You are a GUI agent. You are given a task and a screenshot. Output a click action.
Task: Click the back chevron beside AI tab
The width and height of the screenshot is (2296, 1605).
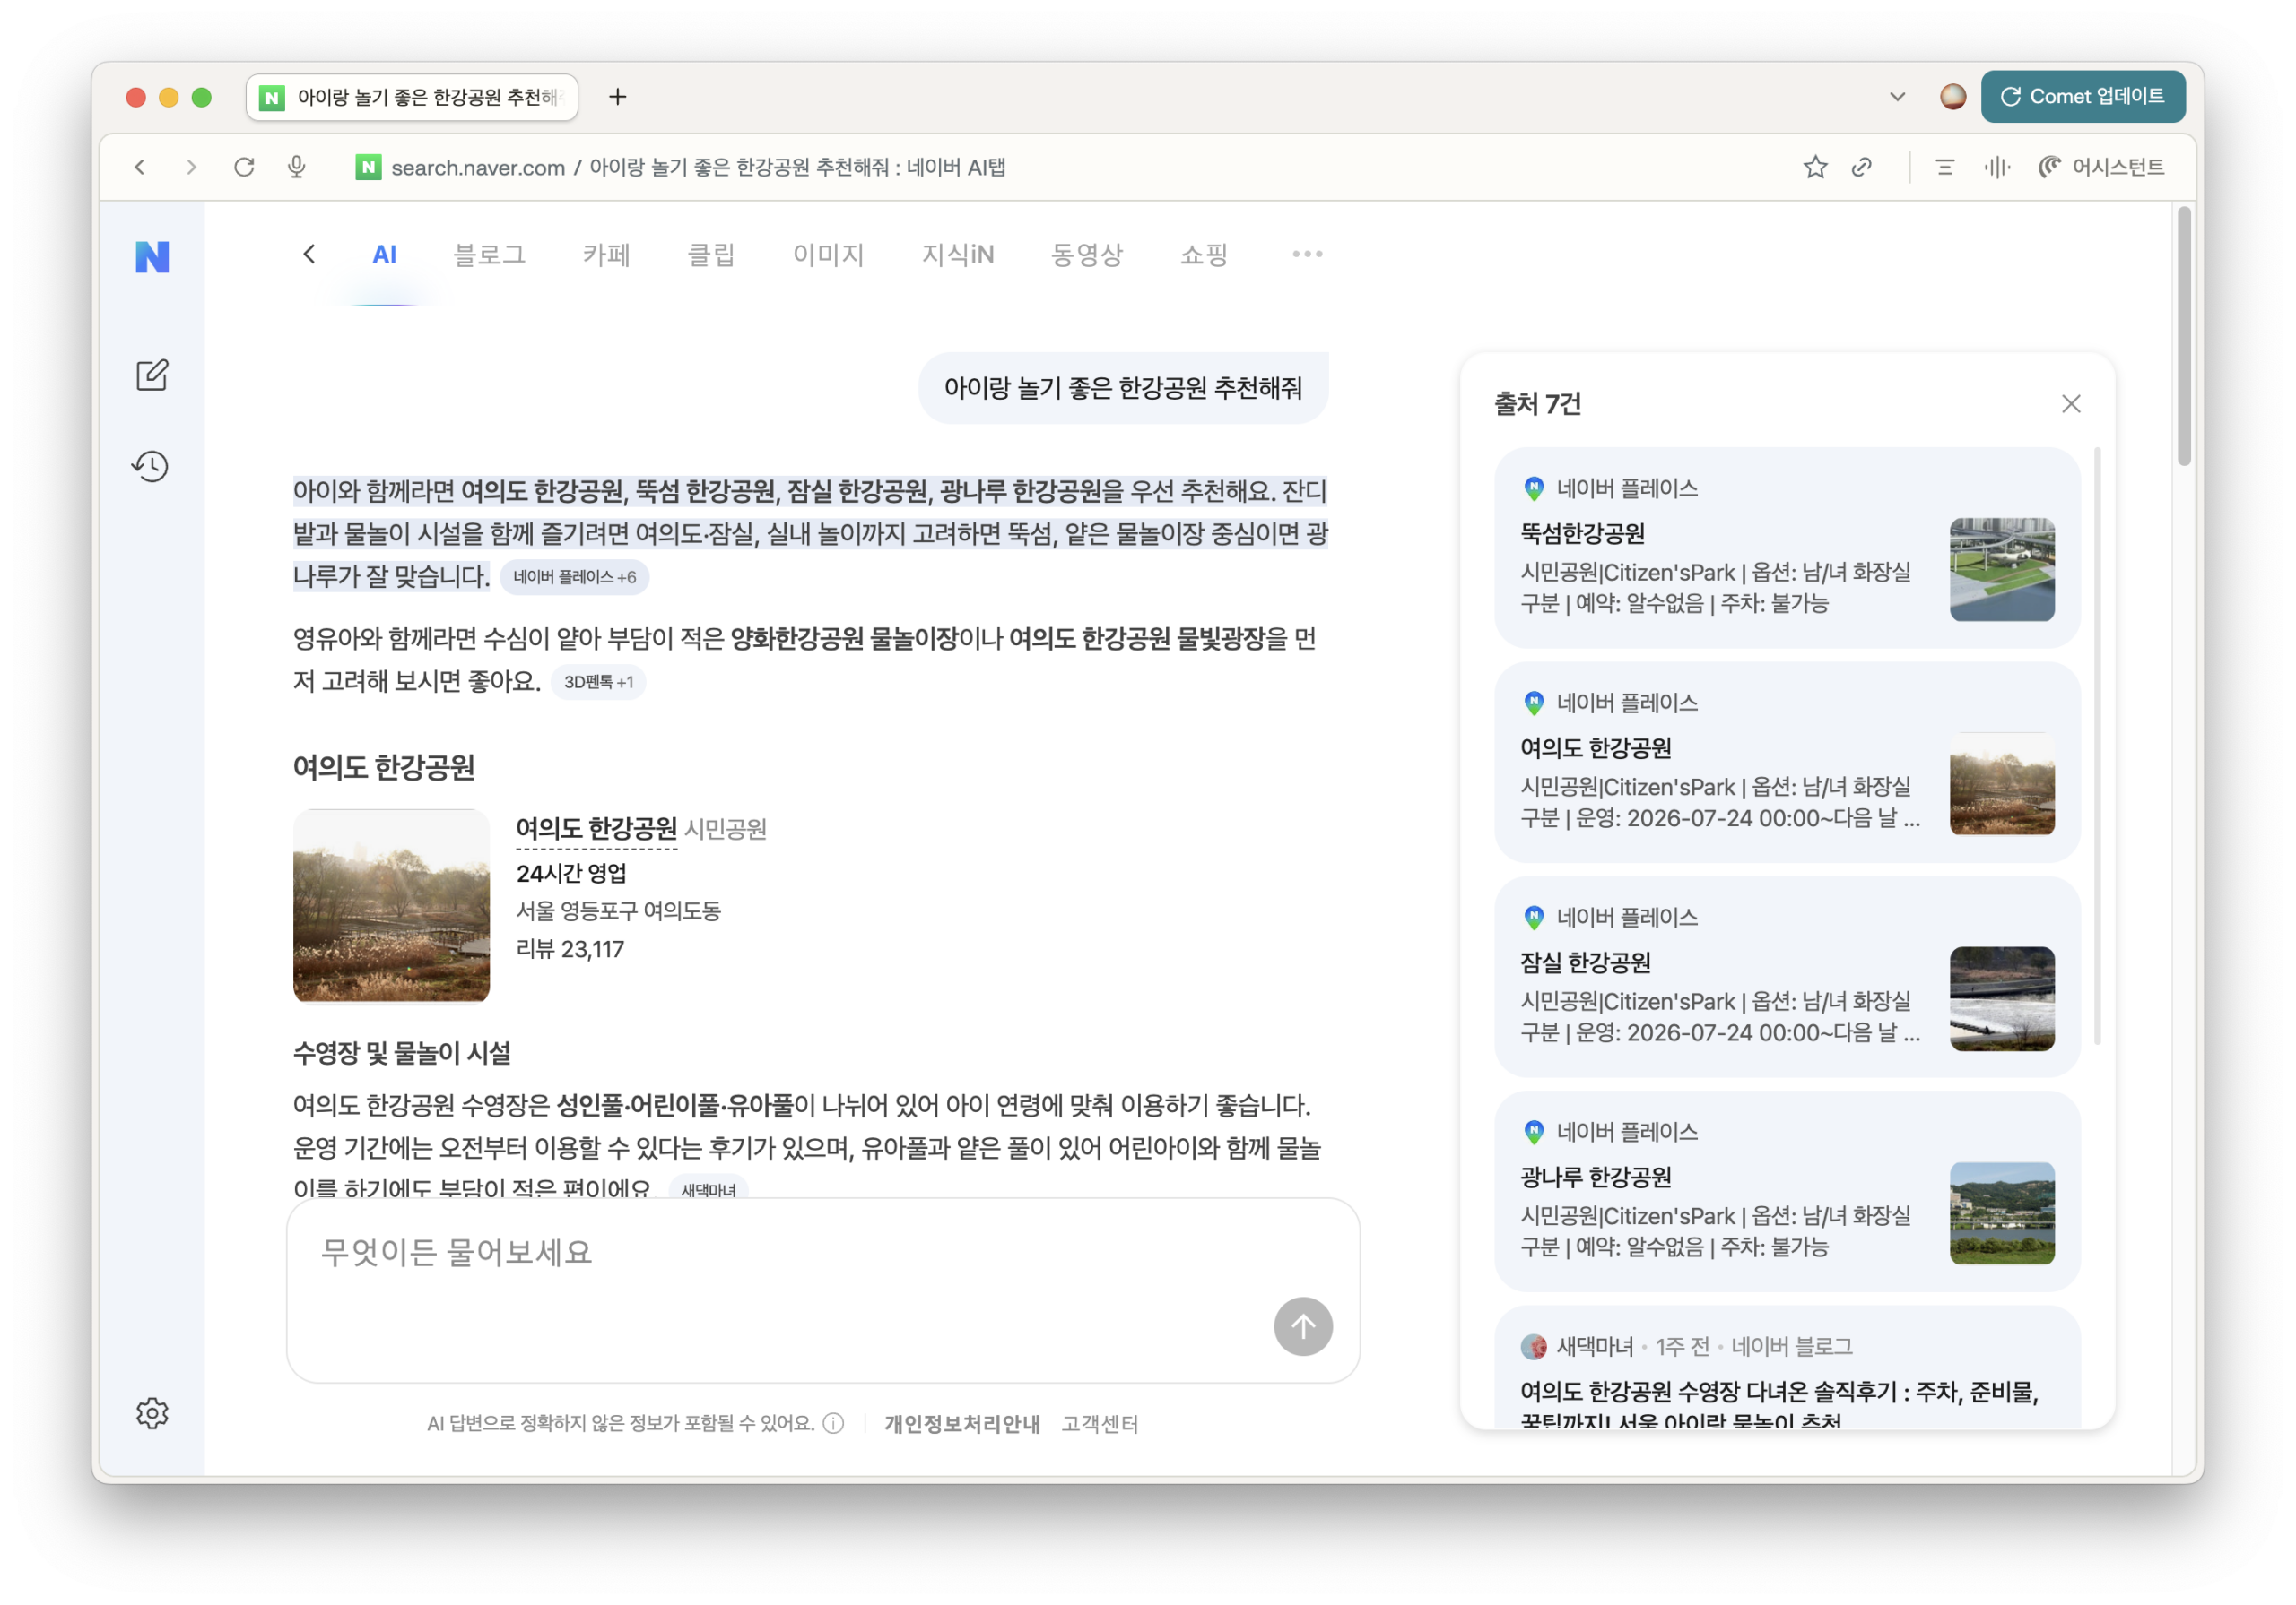pyautogui.click(x=309, y=254)
